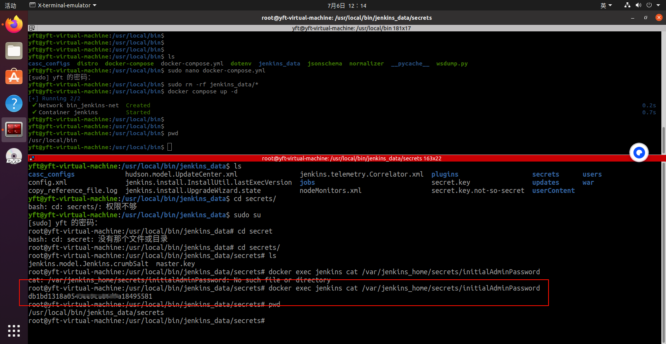Open the X-terminal-emulator app menu

pos(63,5)
